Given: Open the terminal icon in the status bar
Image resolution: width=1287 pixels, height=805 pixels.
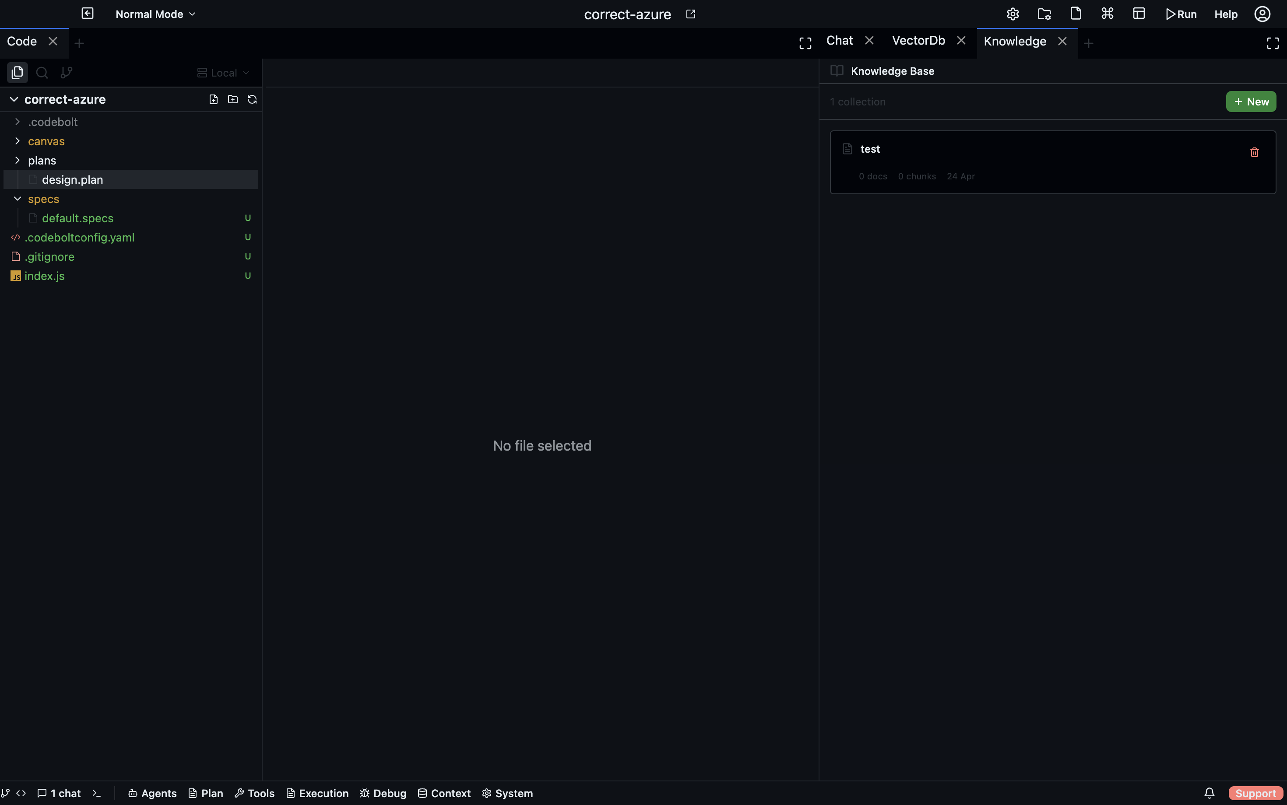Looking at the screenshot, I should [96, 793].
